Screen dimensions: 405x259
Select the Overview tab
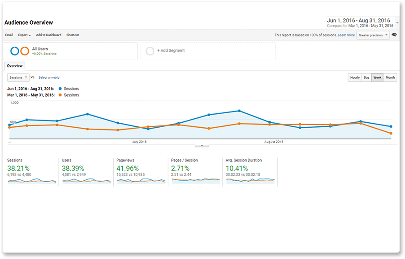click(14, 66)
